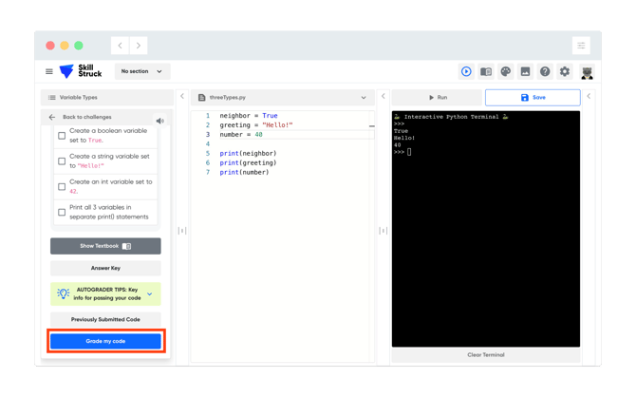Open the hamburger menu next to Skill Struck logo

pyautogui.click(x=49, y=71)
